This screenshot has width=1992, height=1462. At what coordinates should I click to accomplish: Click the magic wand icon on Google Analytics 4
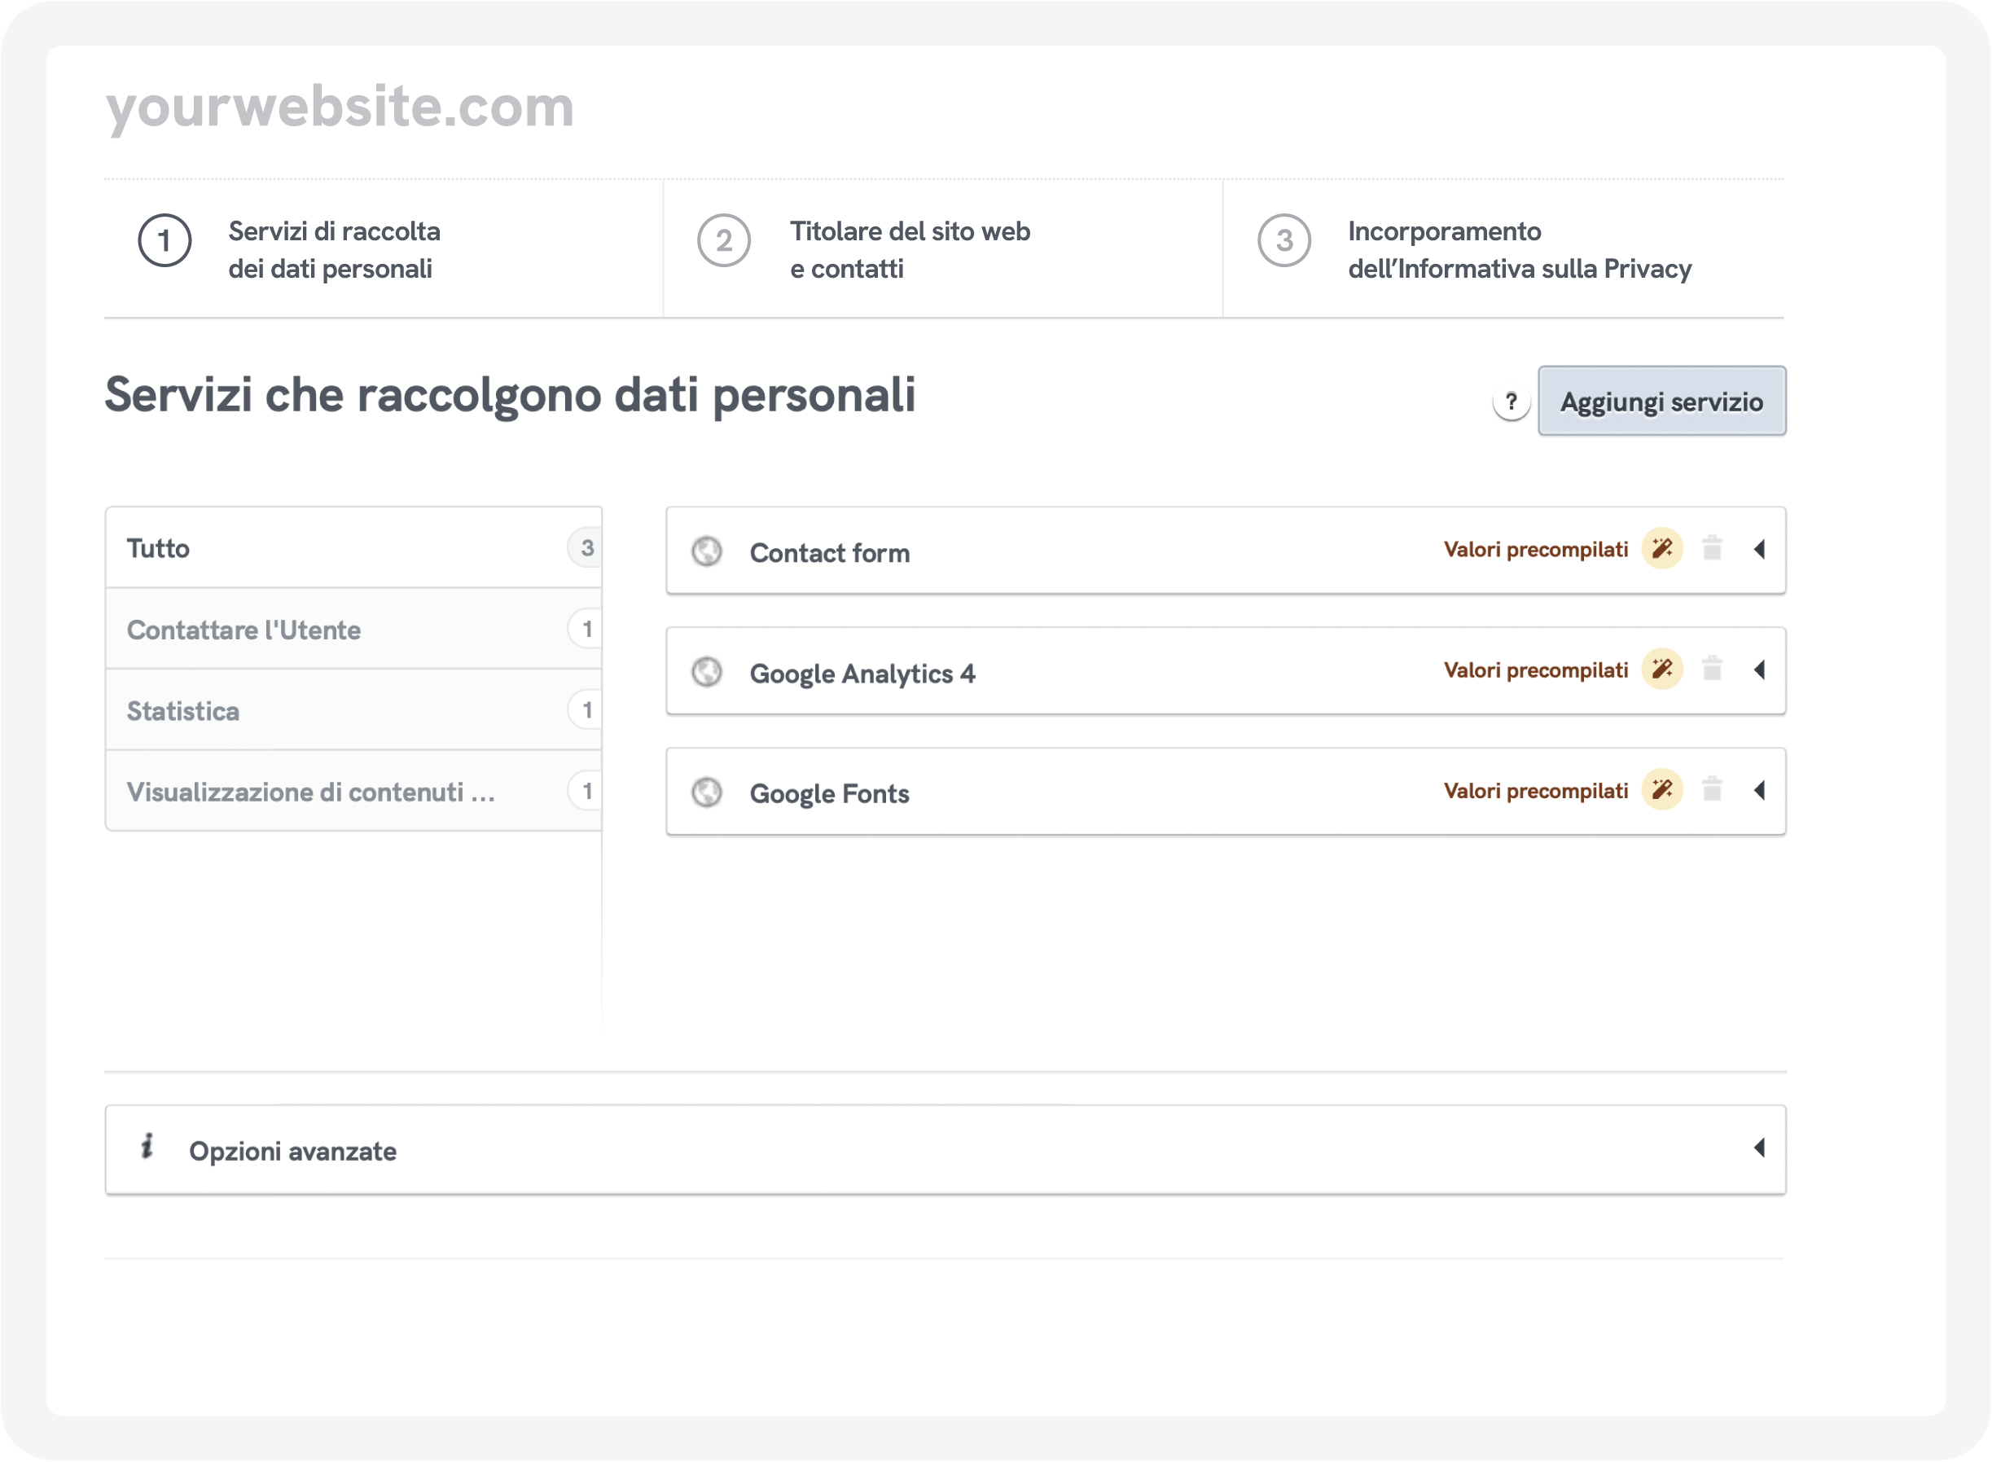[x=1662, y=669]
